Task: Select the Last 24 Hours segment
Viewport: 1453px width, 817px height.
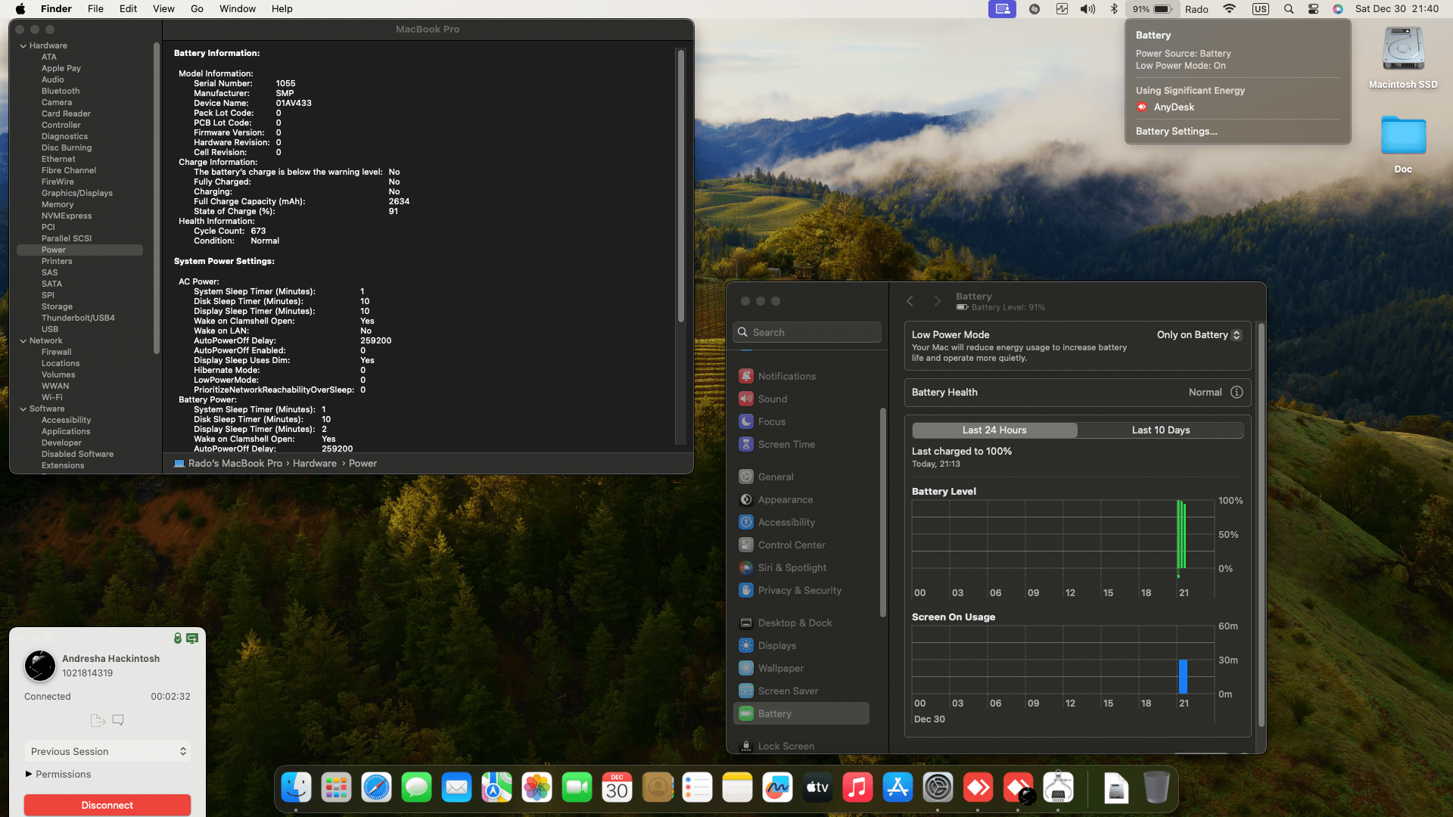Action: click(994, 430)
